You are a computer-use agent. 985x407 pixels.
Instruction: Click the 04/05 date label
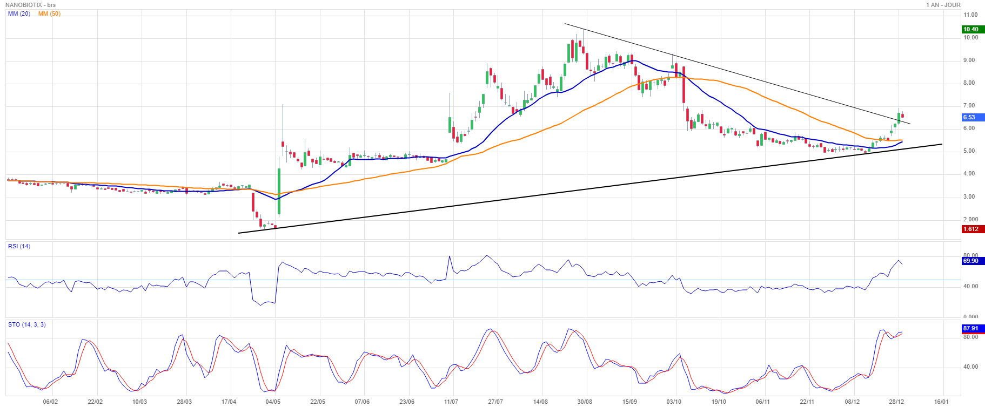[x=273, y=402]
